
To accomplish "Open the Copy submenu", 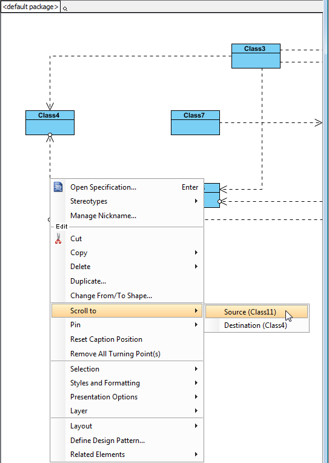I will pyautogui.click(x=127, y=253).
